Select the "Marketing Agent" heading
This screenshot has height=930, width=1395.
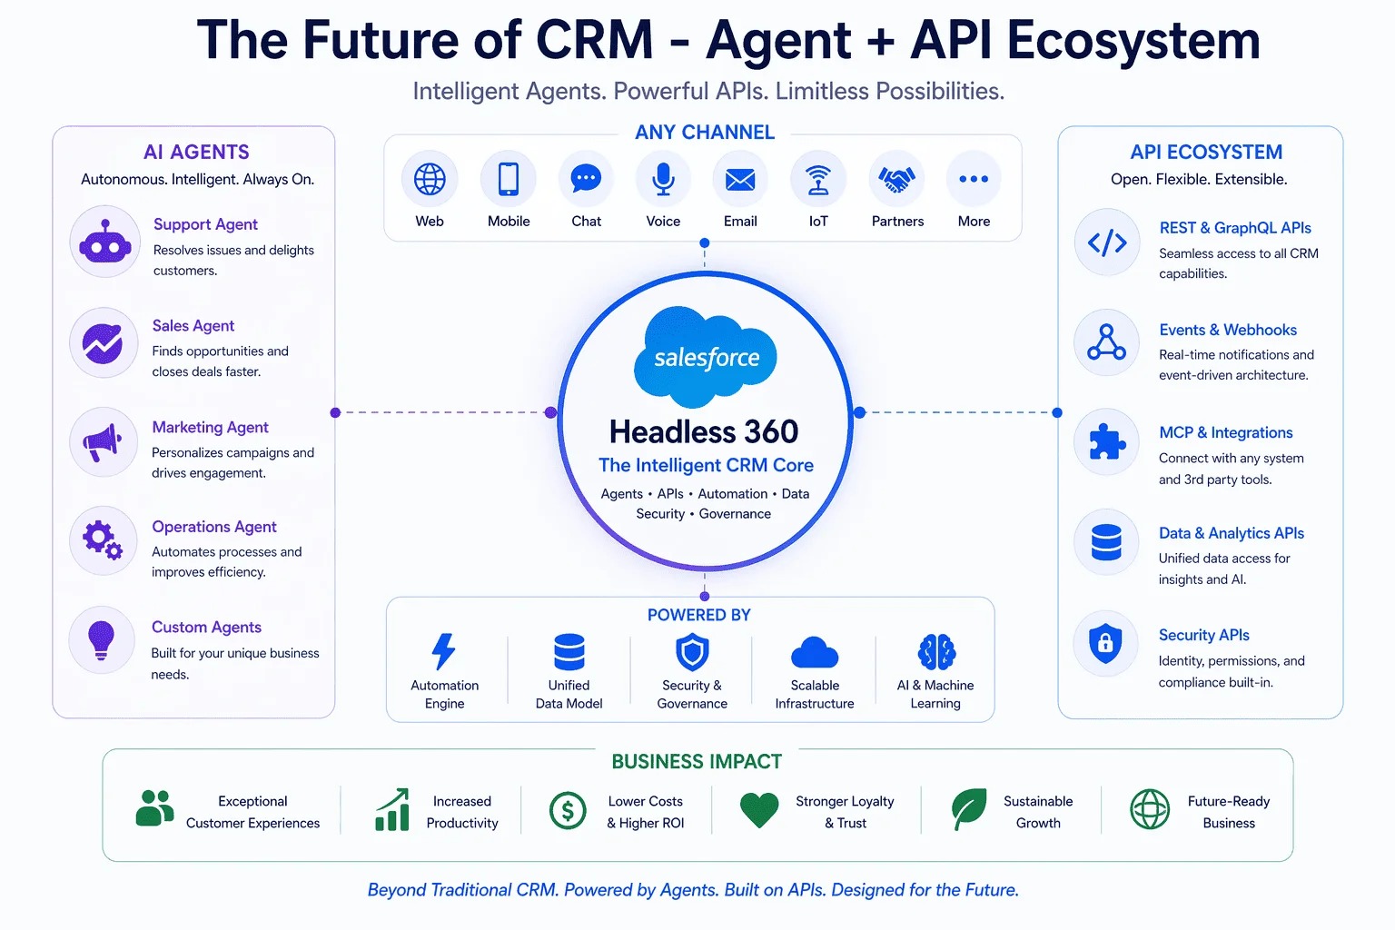[x=211, y=427]
